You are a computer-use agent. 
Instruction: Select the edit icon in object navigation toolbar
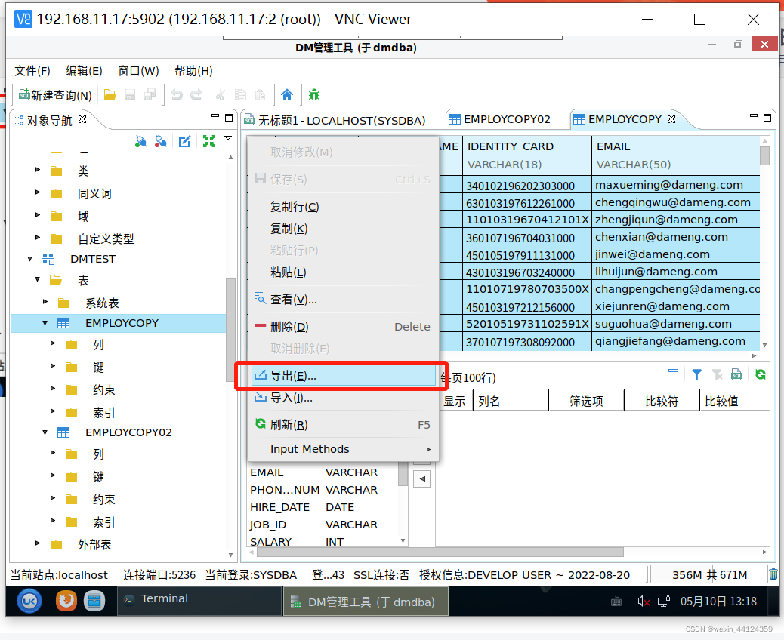185,140
